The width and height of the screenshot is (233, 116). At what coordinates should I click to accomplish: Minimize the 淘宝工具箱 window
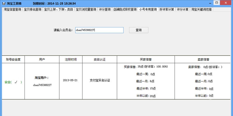(210, 3)
